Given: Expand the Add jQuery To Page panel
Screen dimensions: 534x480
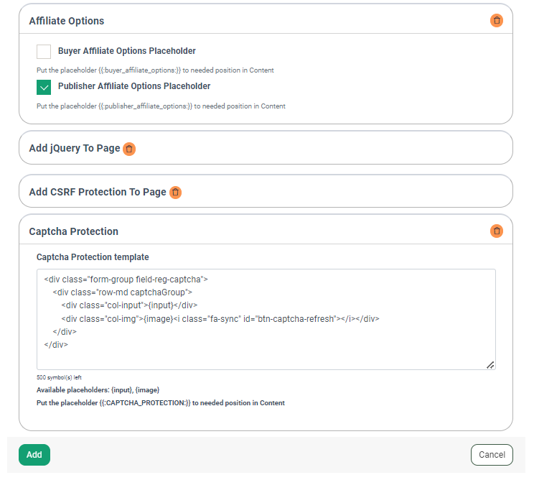Looking at the screenshot, I should click(266, 148).
